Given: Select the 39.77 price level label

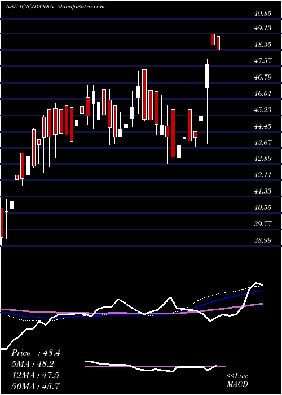Looking at the screenshot, I should pos(263,224).
